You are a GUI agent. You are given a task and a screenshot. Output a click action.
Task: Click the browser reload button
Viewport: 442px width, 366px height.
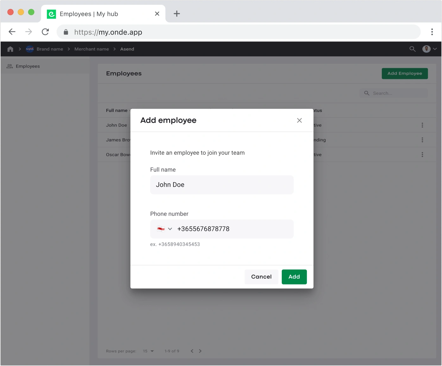pyautogui.click(x=45, y=32)
